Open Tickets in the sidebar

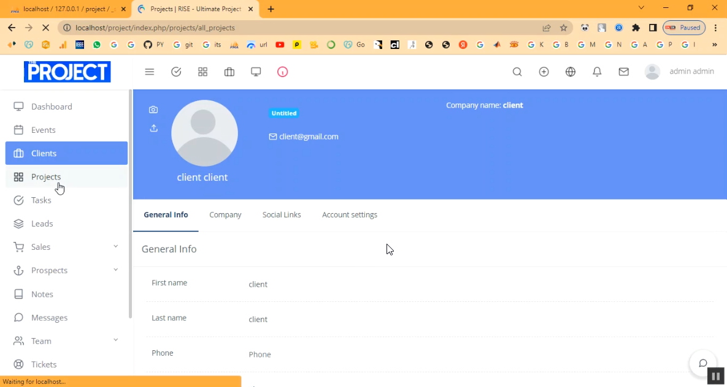66,364
